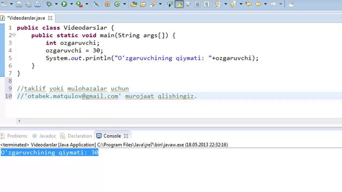Click the Save All icon
This screenshot has width=342, height=192.
[x=28, y=4]
